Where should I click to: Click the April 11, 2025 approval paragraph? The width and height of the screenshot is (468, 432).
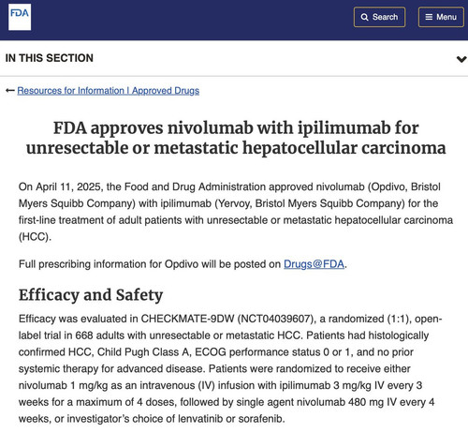coord(236,212)
